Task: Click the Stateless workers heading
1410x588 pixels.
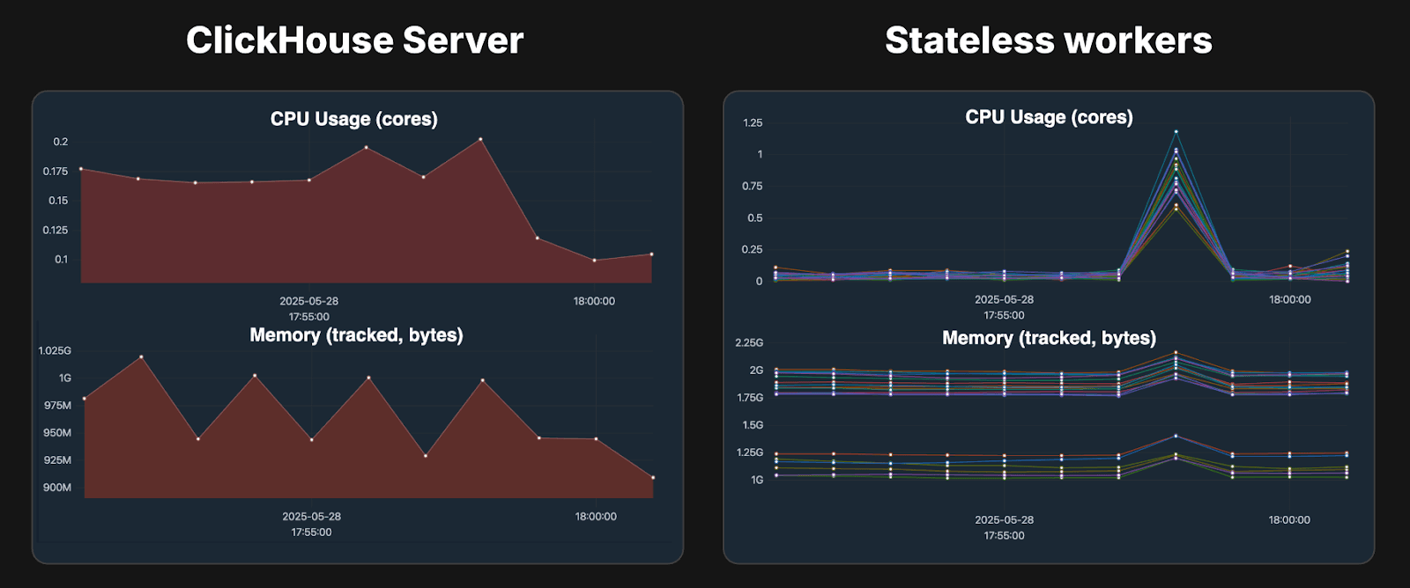Action: tap(1048, 40)
